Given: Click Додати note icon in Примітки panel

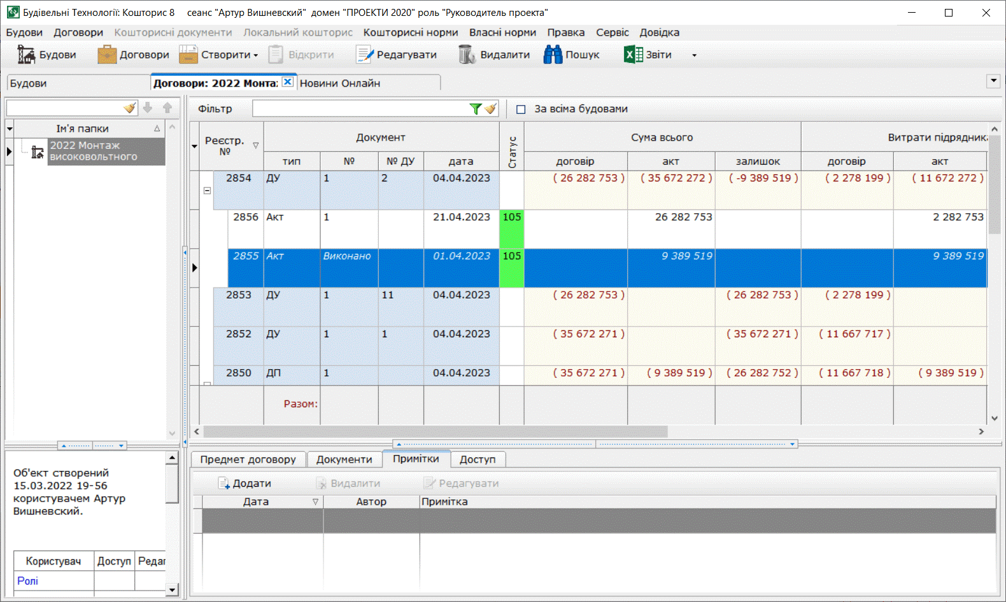Looking at the screenshot, I should [x=223, y=484].
